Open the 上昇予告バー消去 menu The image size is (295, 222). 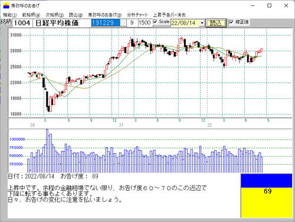169,15
